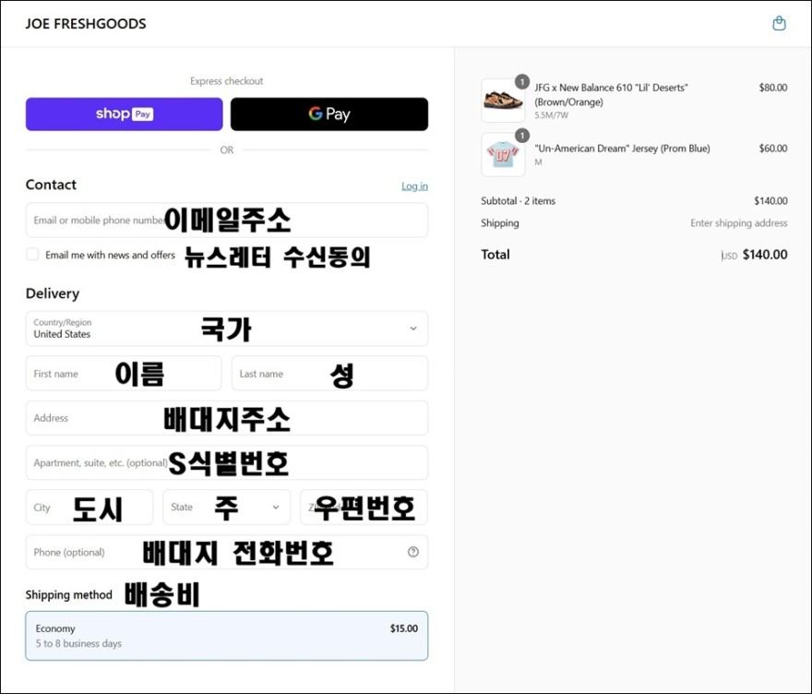Open the Country/Region dropdown
Screen dimensions: 812x694
(227, 329)
